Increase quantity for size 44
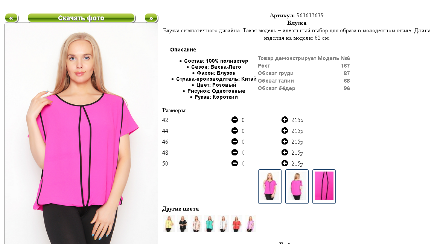This screenshot has width=440, height=244. 285,131
